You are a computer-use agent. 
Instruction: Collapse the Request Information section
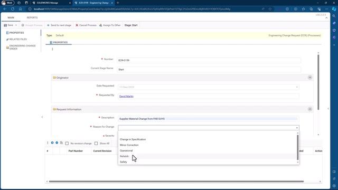[310, 109]
